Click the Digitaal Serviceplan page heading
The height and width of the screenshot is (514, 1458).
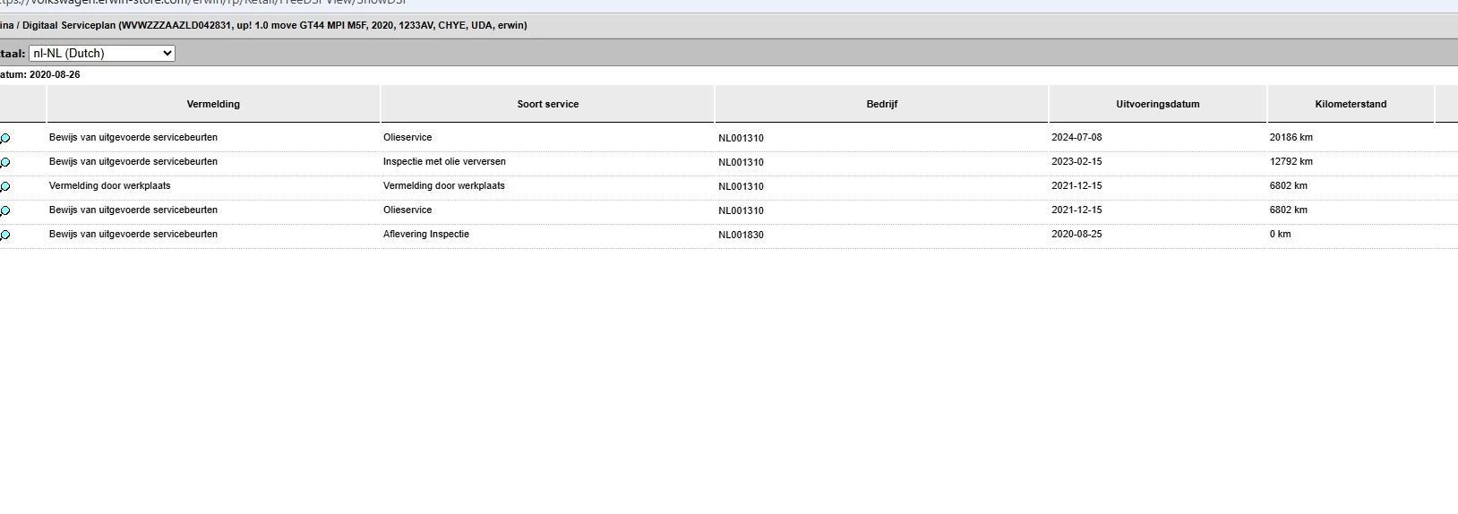tap(269, 26)
